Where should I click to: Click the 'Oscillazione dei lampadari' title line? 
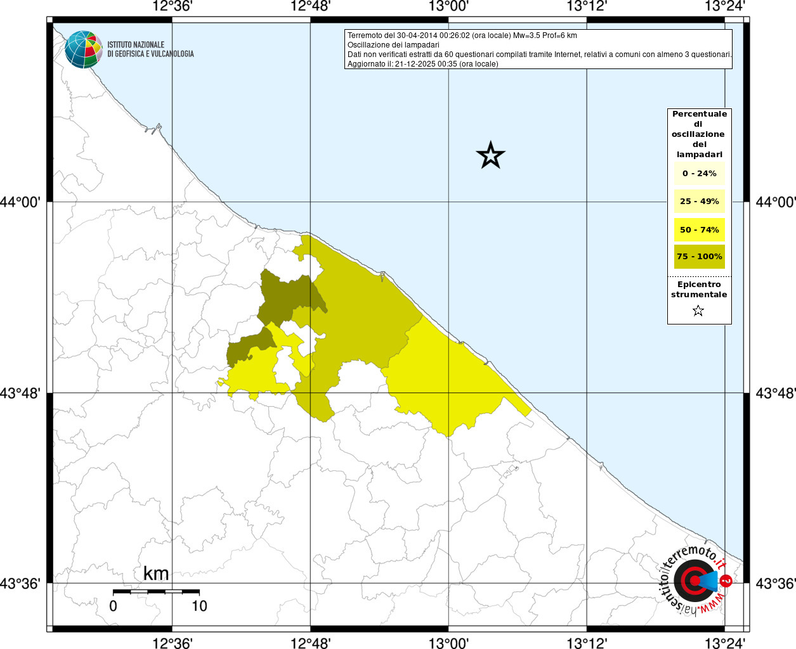[x=393, y=45]
